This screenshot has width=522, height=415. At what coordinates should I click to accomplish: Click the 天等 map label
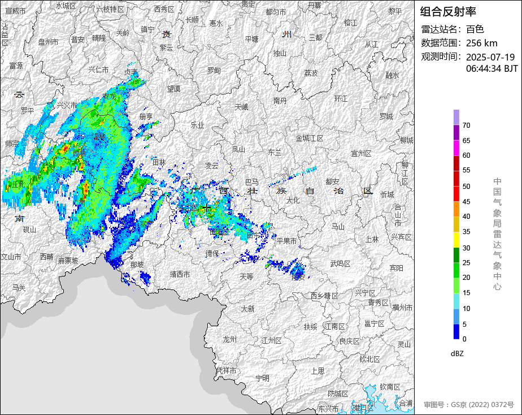(247, 276)
